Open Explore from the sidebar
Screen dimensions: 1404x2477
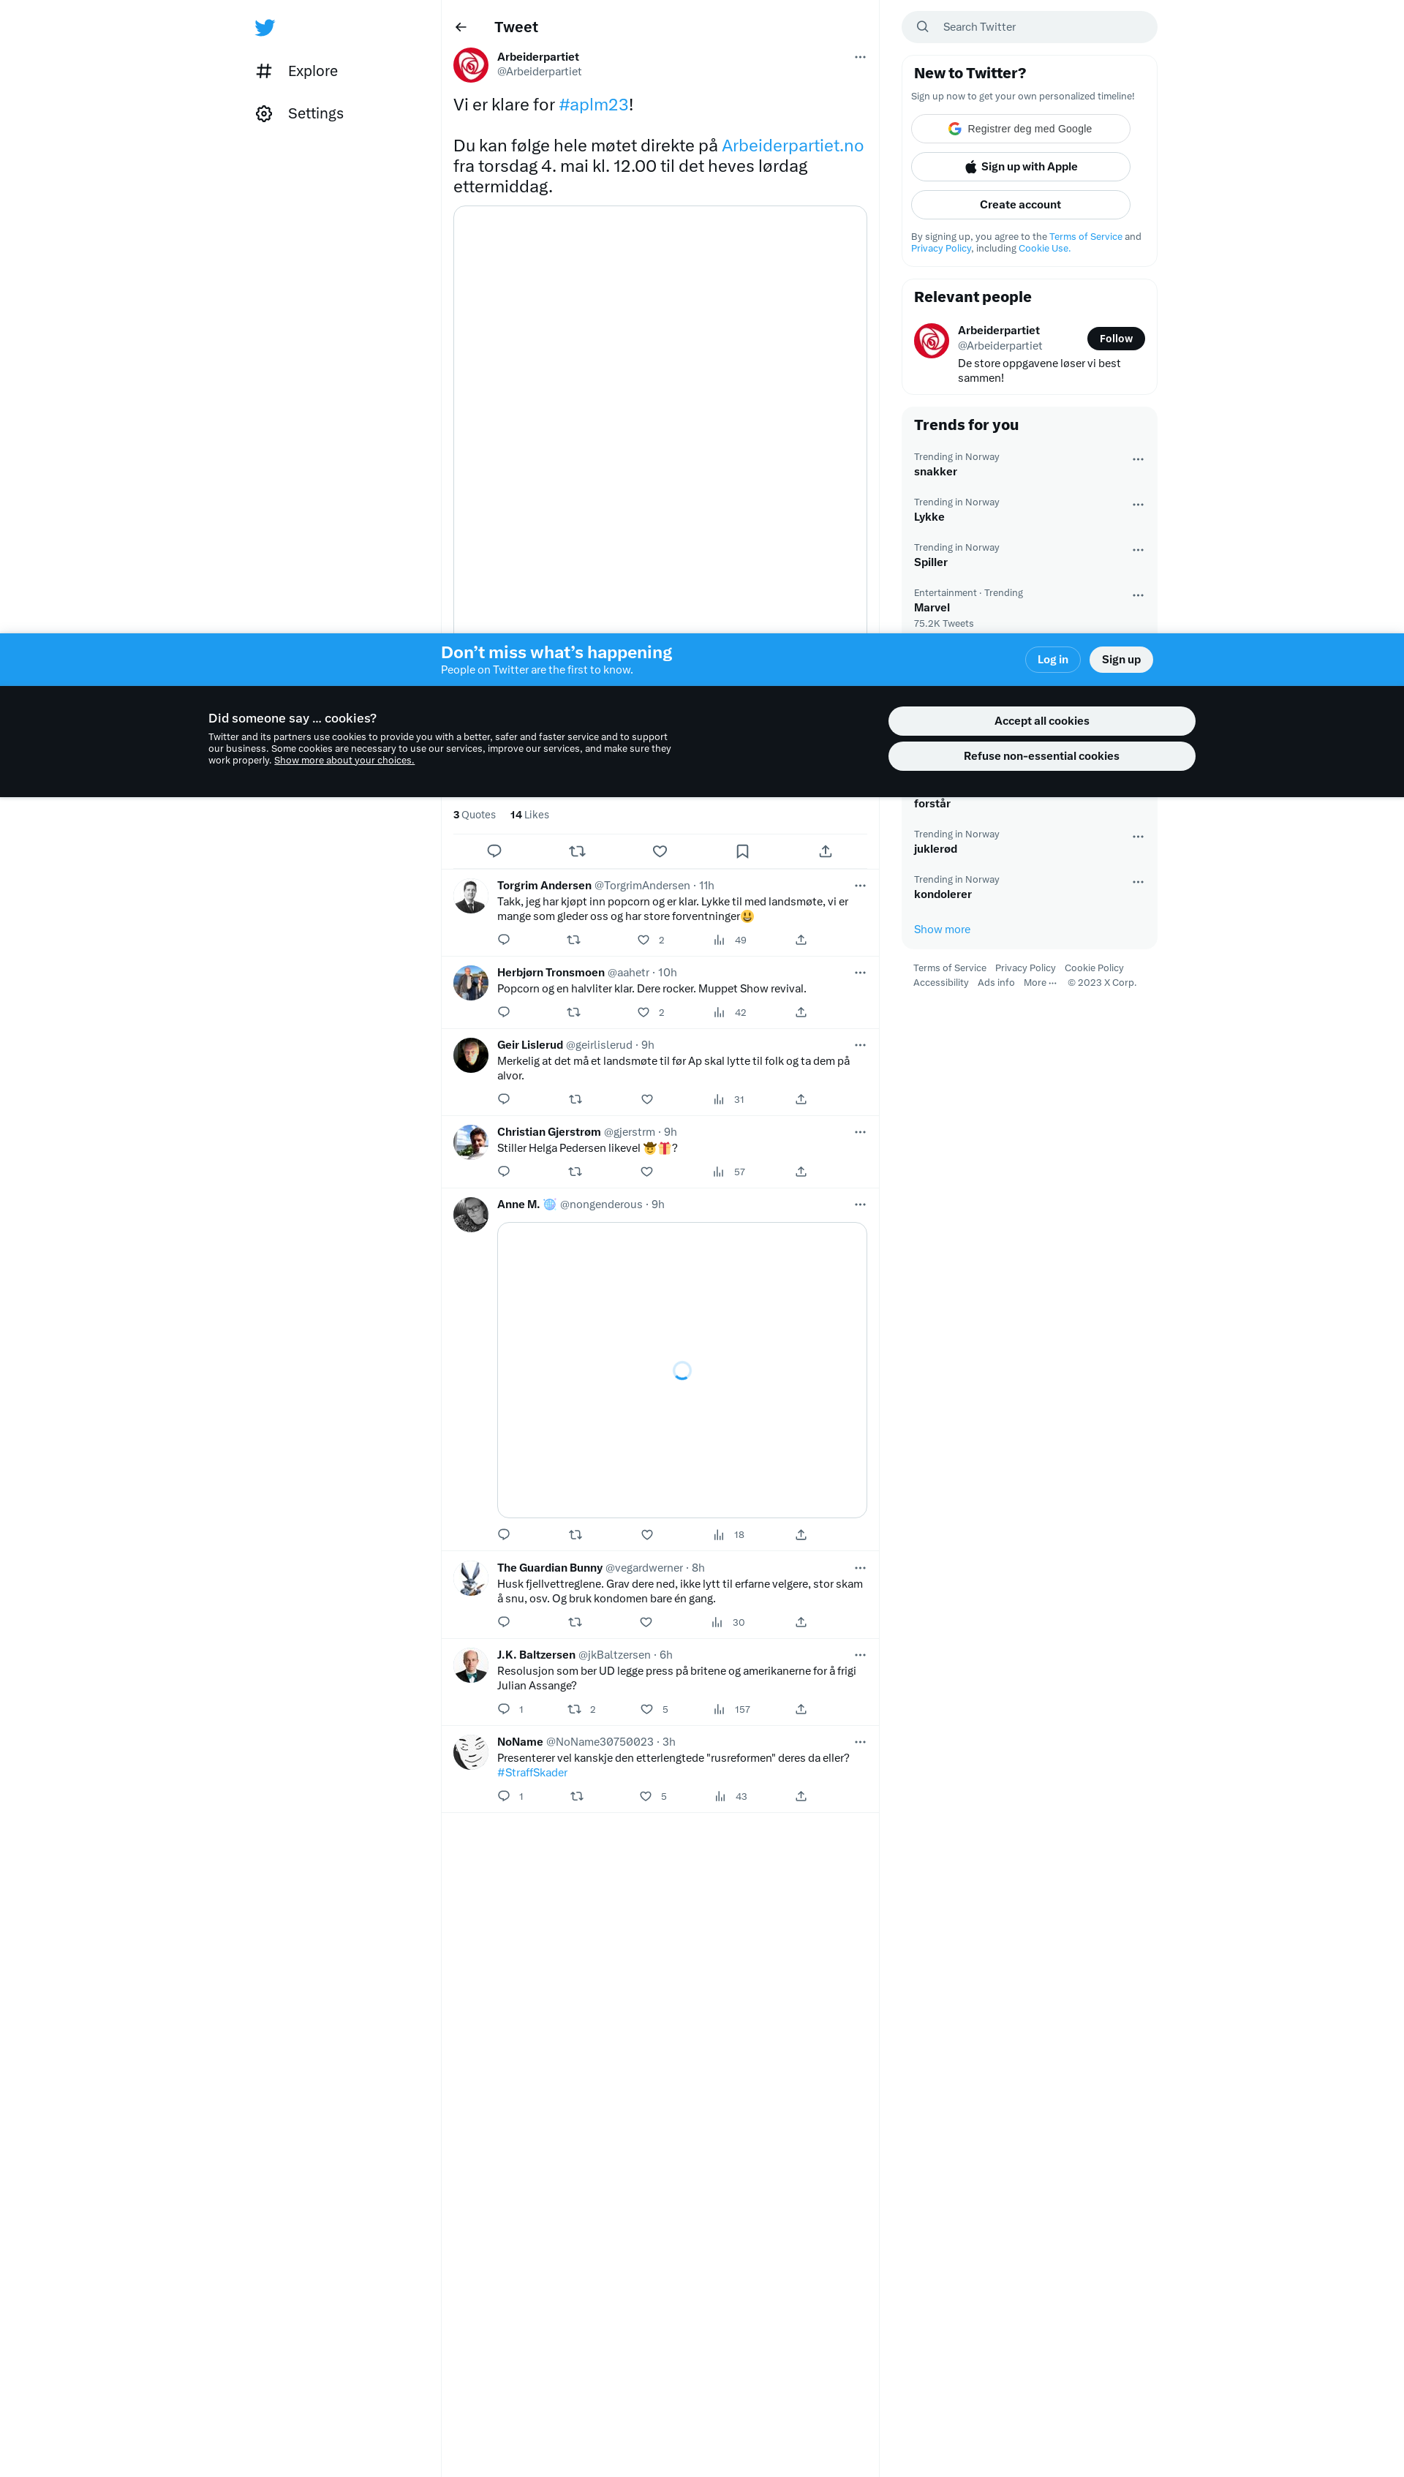296,72
